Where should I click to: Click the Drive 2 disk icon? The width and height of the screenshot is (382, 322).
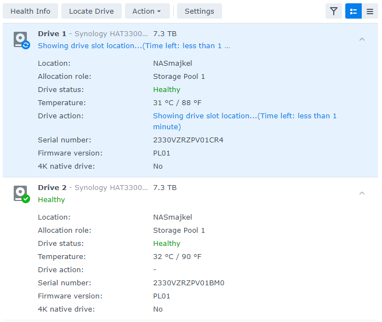[x=21, y=194]
